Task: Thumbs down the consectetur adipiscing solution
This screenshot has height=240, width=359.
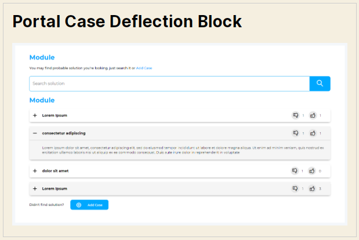Action: (295, 133)
